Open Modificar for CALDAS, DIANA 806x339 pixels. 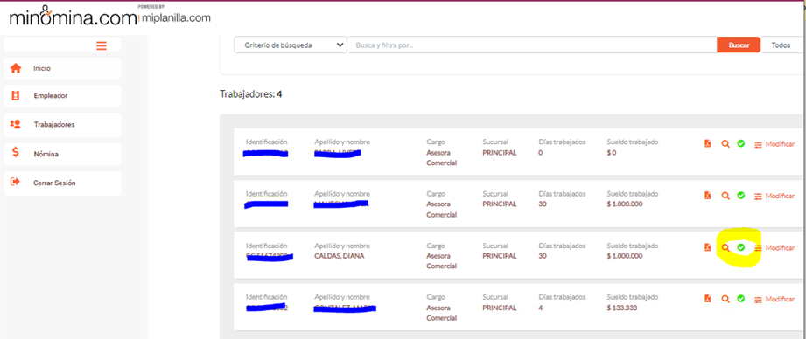774,248
